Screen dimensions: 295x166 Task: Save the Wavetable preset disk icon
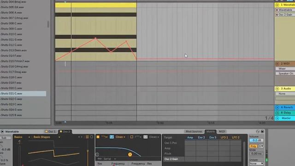coord(262,131)
